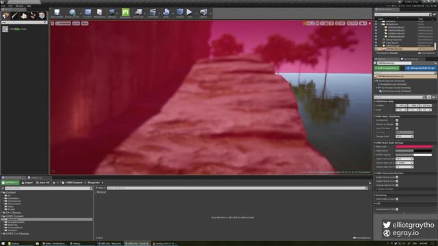Open View Options in World Outliner
The width and height of the screenshot is (438, 246).
426,53
